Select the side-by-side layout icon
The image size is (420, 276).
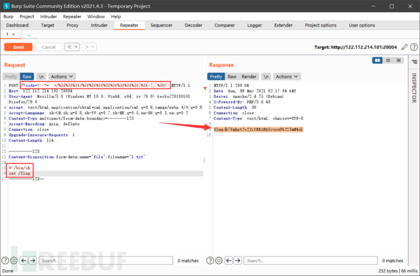[377, 60]
